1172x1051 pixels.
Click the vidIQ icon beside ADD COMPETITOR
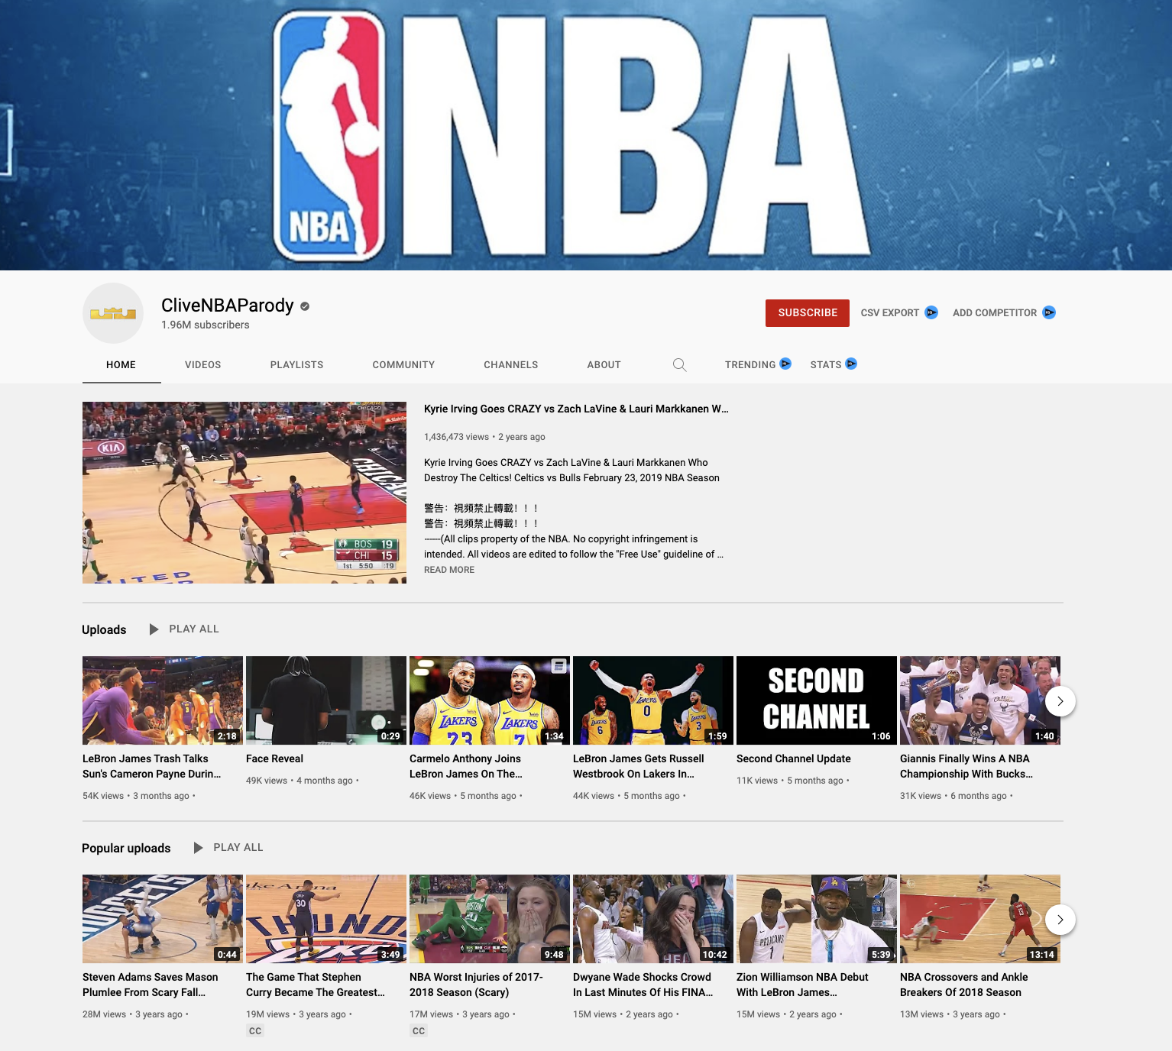(x=1049, y=313)
